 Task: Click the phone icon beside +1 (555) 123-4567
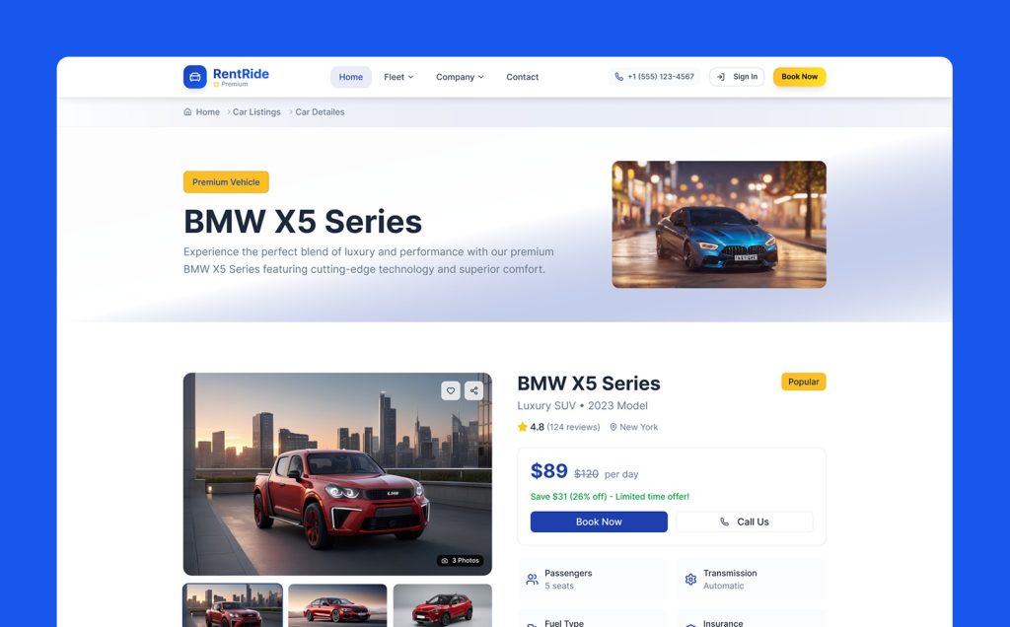619,77
